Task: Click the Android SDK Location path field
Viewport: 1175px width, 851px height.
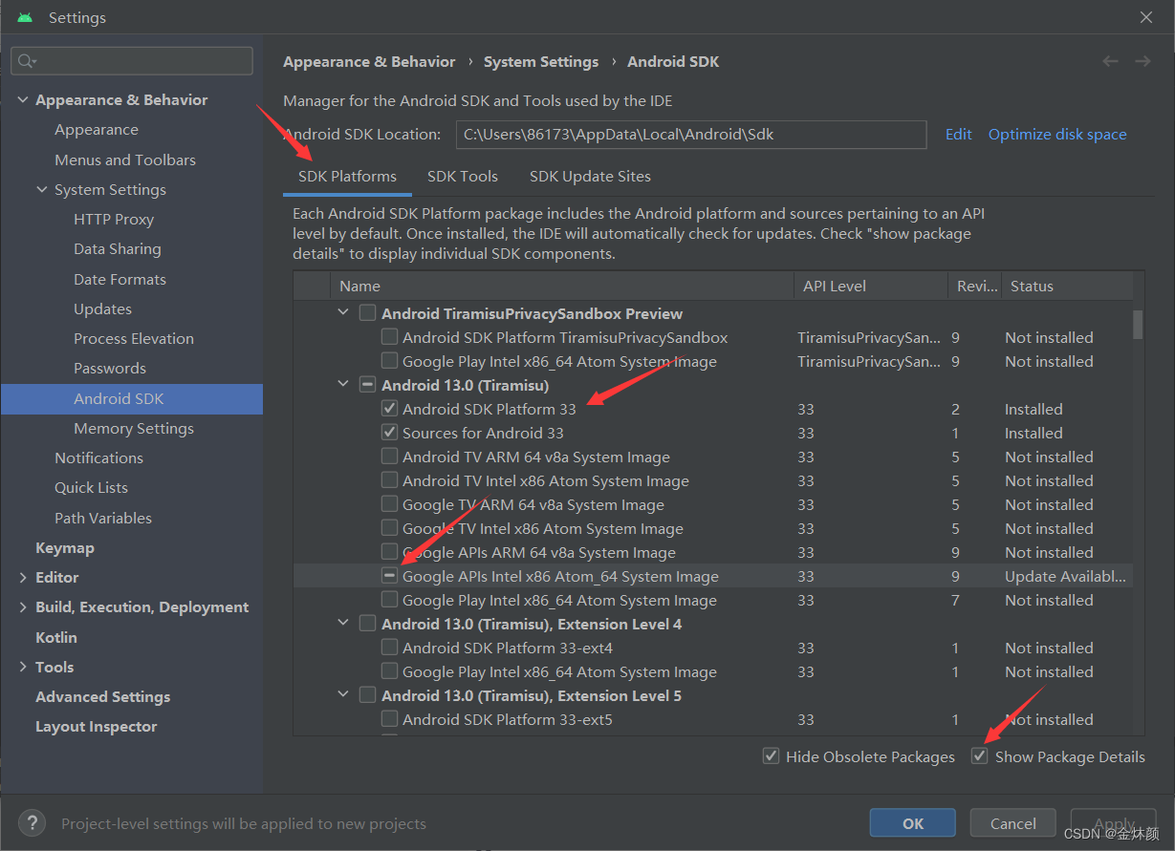Action: pyautogui.click(x=691, y=135)
